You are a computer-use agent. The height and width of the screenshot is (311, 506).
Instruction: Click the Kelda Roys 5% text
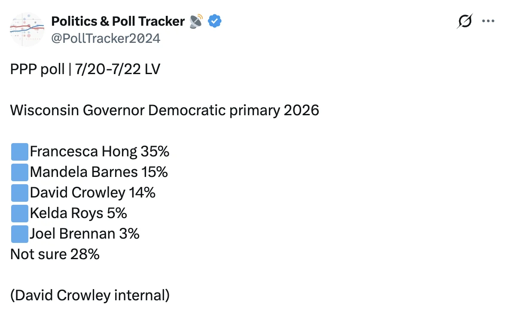79,213
